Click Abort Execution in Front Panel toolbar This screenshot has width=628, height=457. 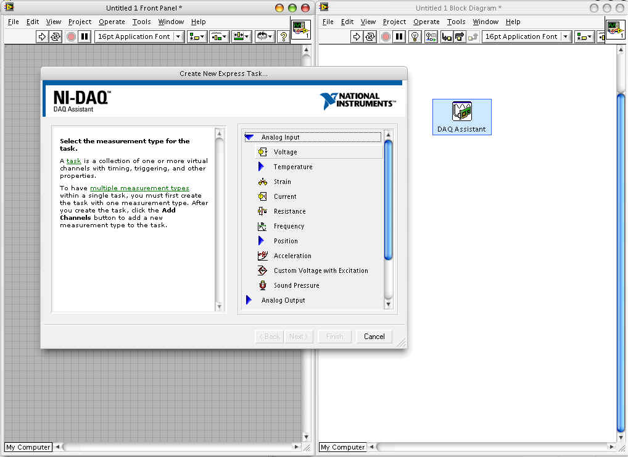click(x=72, y=36)
